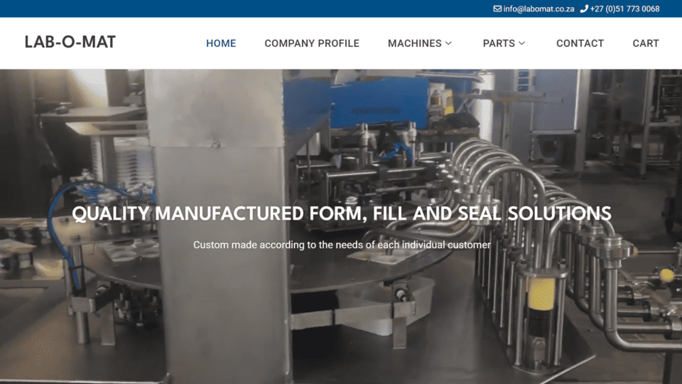Click the Quality Manufactured Form, Fill and Seal headline
This screenshot has width=682, height=384.
(x=342, y=213)
